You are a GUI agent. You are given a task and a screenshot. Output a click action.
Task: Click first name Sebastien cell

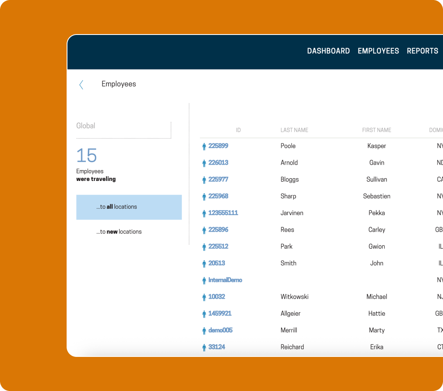point(377,196)
